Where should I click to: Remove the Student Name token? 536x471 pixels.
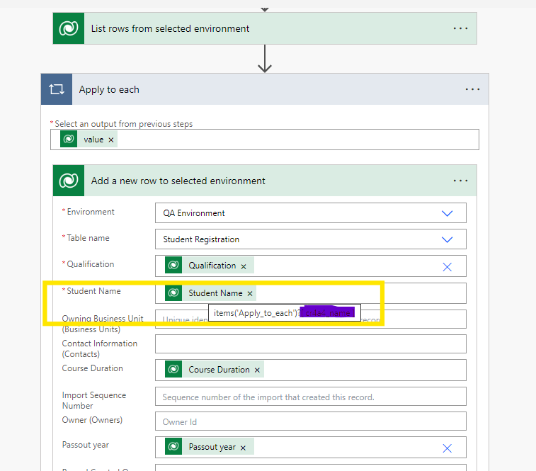pos(250,293)
